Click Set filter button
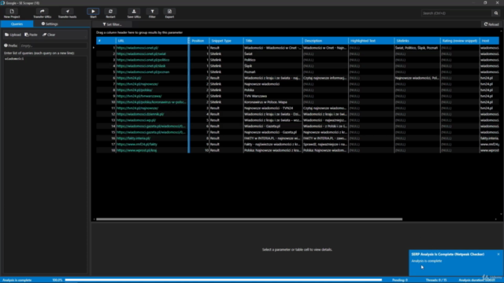Screen dimensions: 504x283 [x=112, y=24]
